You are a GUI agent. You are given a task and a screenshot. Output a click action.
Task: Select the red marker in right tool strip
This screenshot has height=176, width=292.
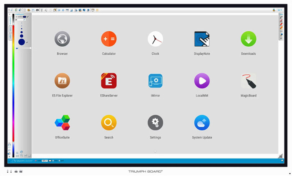coord(281,24)
